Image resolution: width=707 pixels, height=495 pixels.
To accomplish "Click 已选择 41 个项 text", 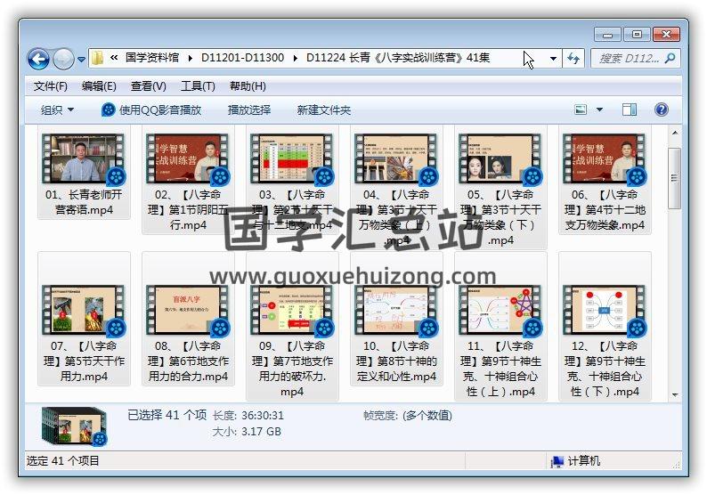I will [167, 415].
